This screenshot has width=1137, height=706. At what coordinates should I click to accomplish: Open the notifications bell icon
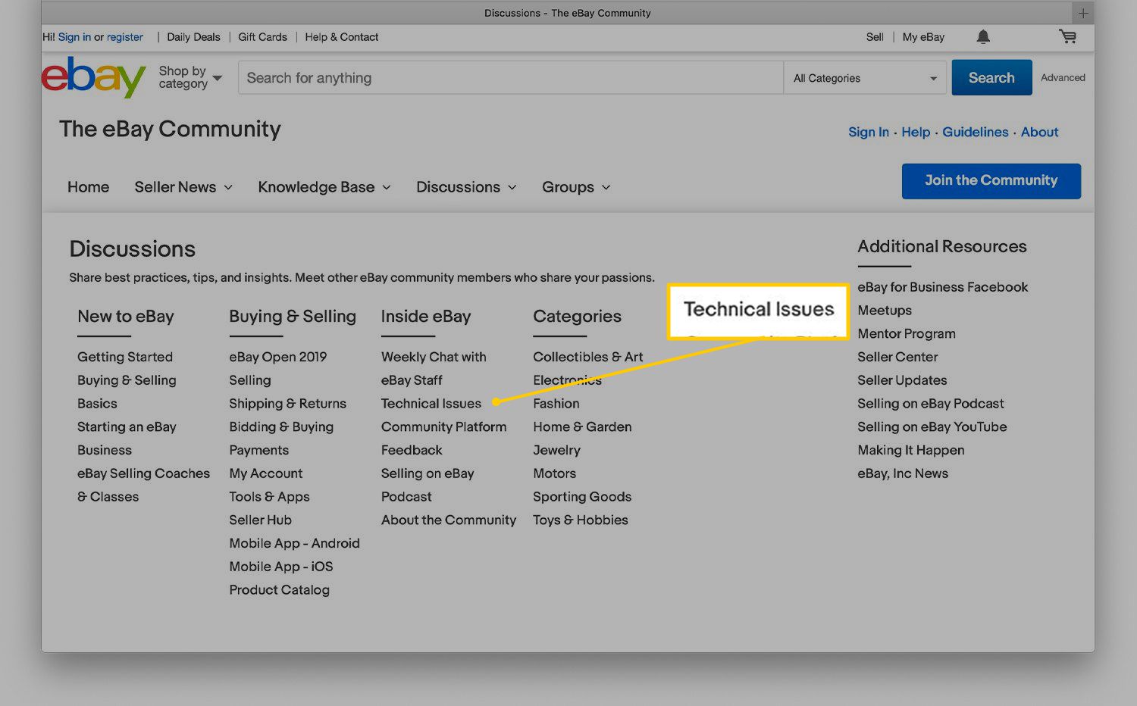(983, 36)
